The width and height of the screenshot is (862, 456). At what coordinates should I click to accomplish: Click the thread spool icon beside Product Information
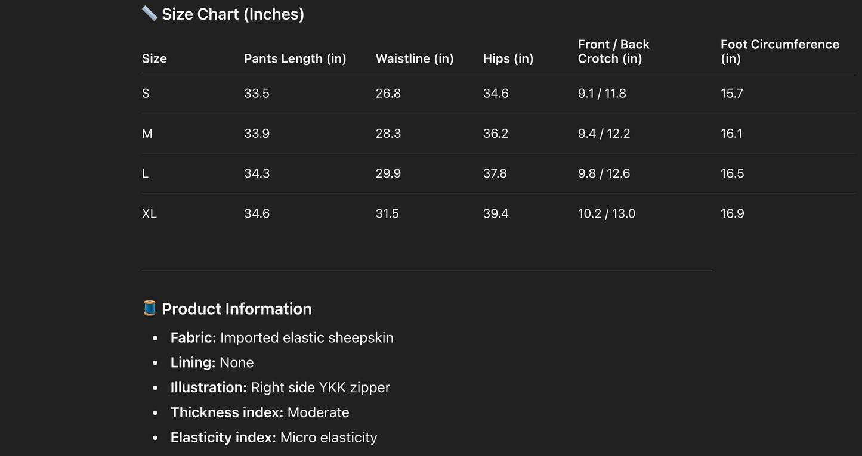pyautogui.click(x=149, y=308)
